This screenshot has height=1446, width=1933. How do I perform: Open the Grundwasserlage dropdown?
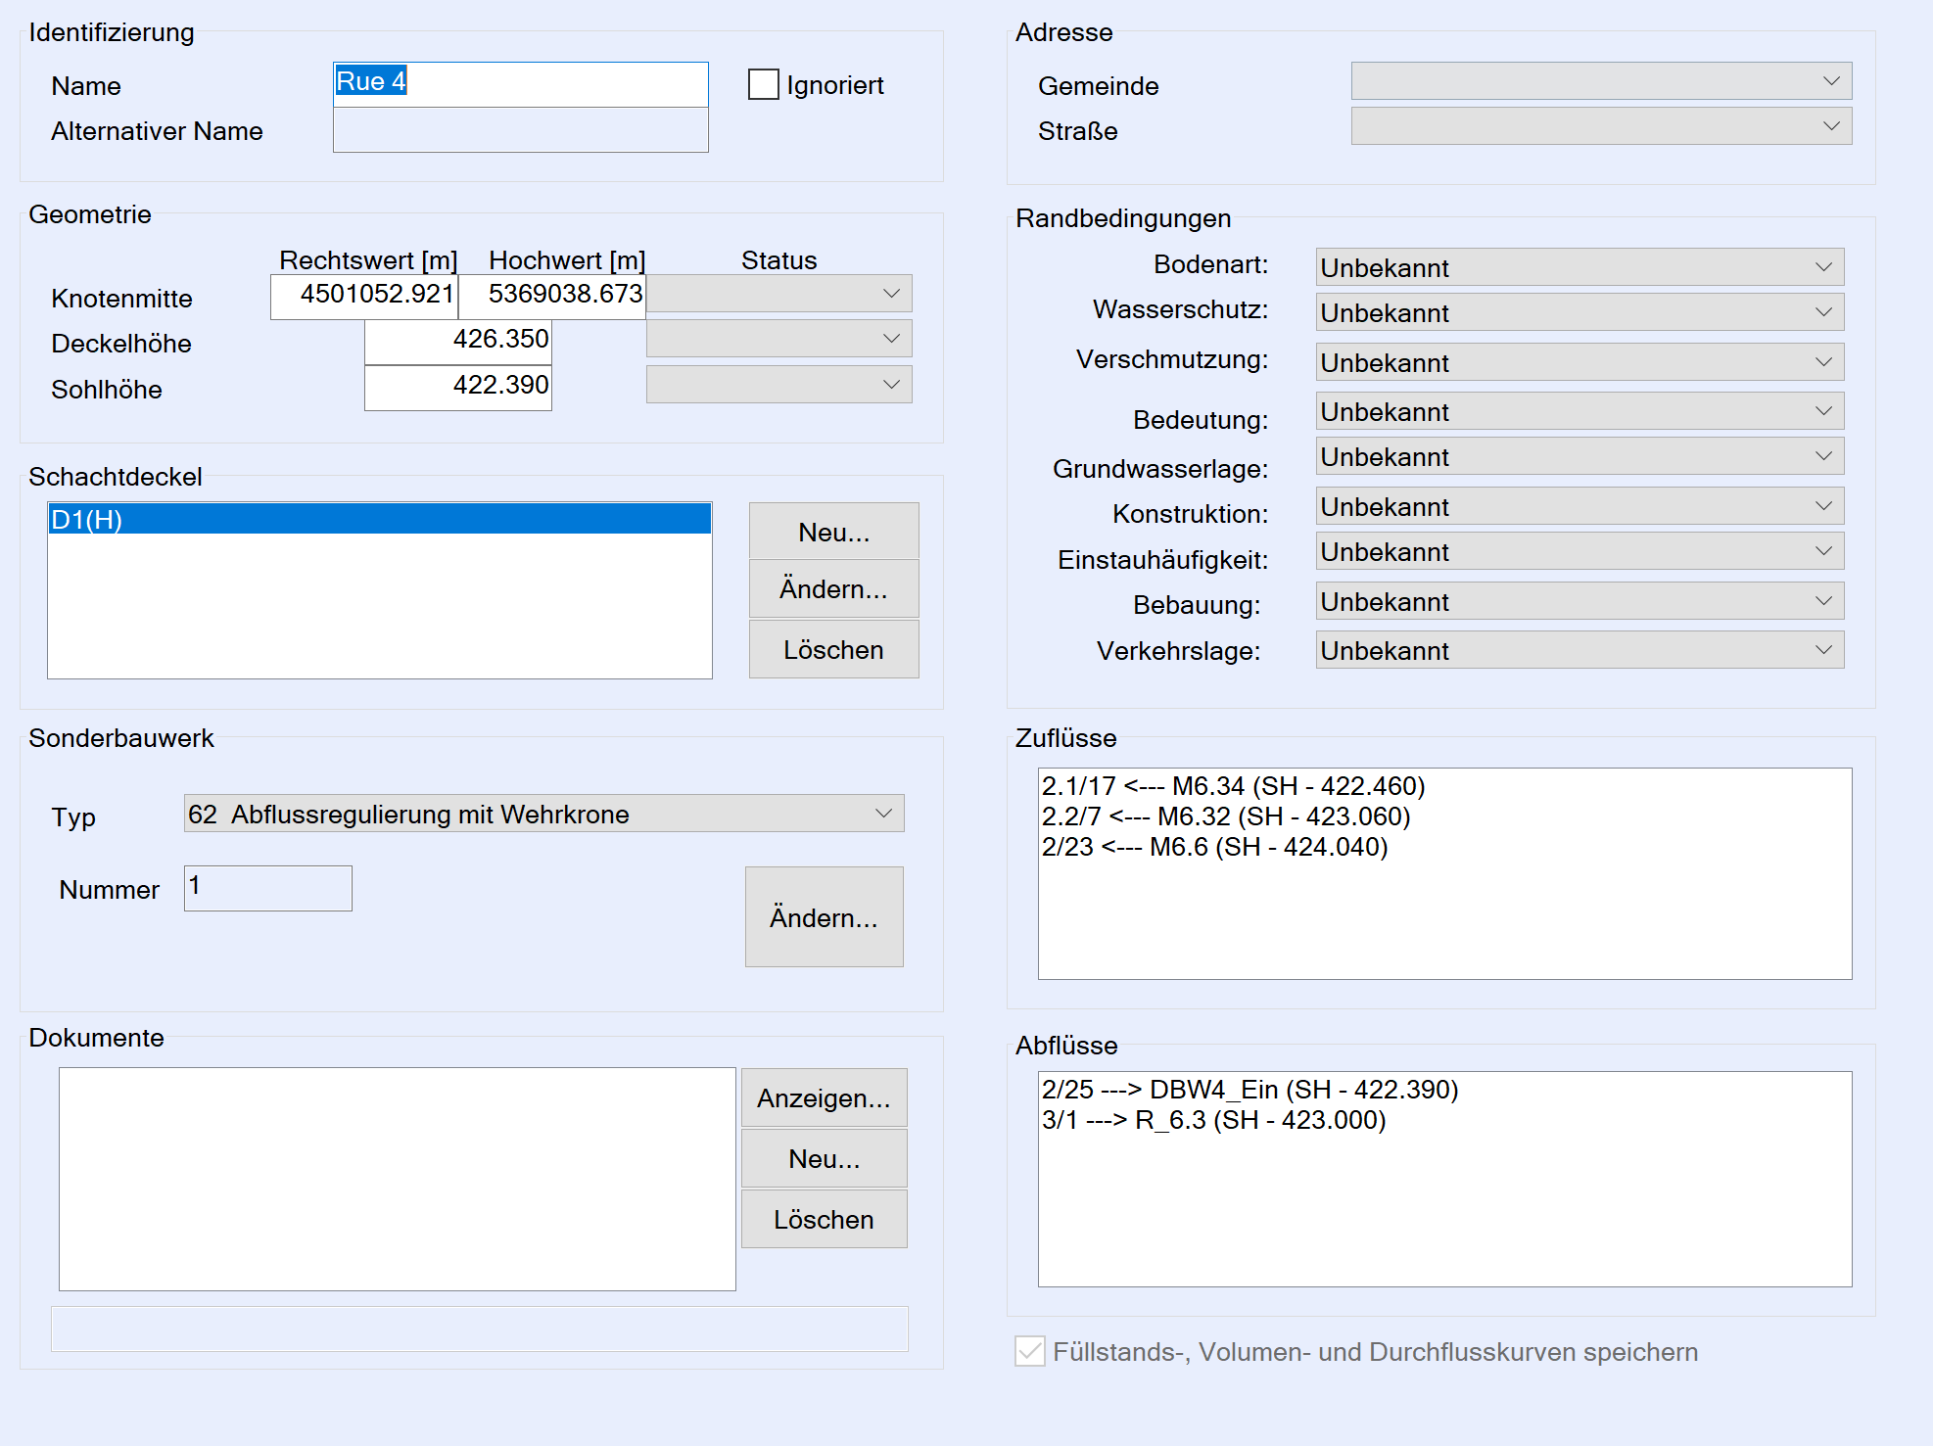1579,456
